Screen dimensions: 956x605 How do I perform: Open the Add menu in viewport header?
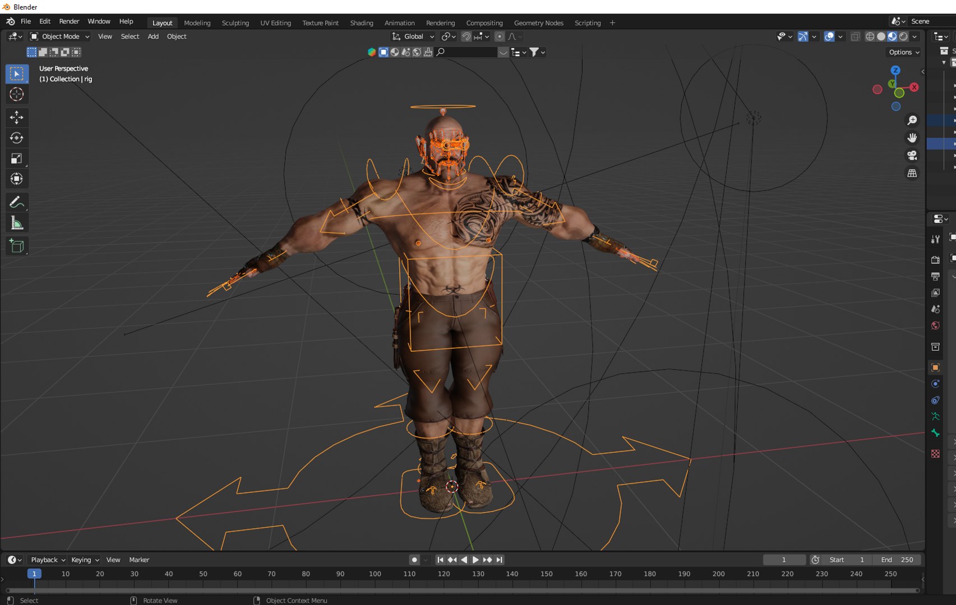coord(153,36)
